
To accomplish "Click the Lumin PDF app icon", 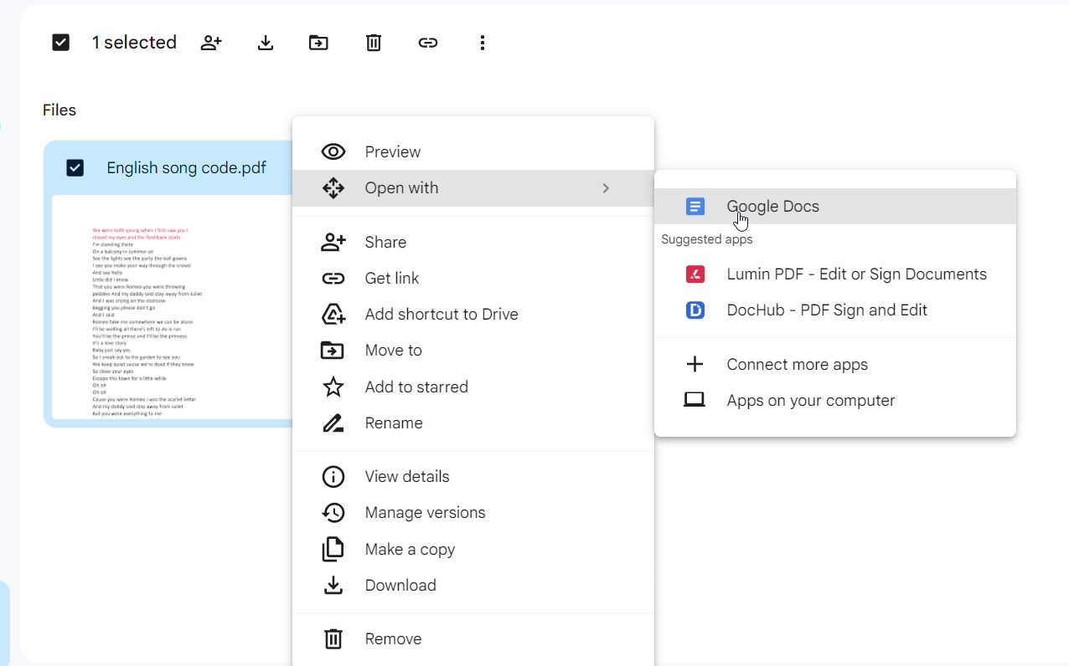I will click(695, 274).
